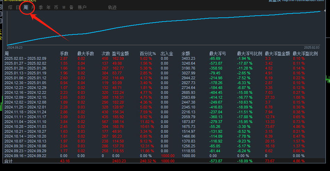This screenshot has width=330, height=171.
Task: Select week row 2025.01.27 ~ 2025.02.02
Action: pyautogui.click(x=165, y=63)
